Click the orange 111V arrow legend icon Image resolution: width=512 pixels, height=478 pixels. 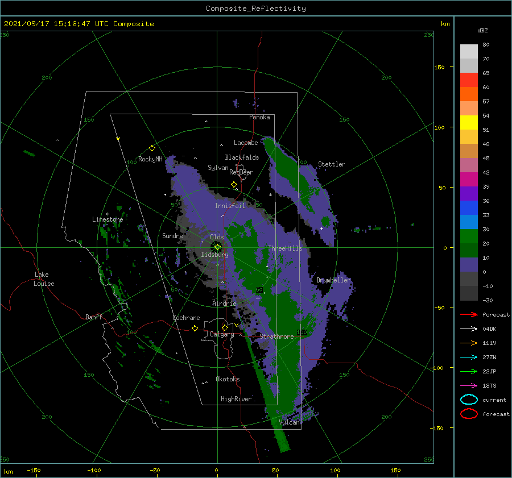(469, 343)
